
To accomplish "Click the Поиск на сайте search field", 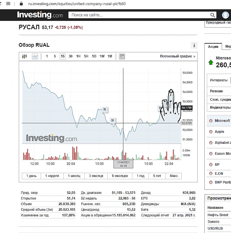I will pos(139,15).
